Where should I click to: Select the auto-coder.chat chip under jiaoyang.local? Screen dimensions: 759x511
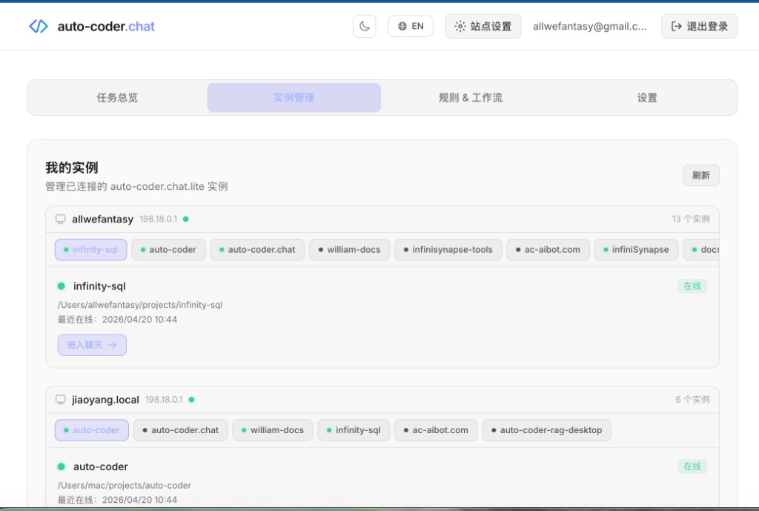tap(181, 430)
